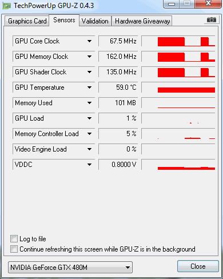Open the Validation tab
This screenshot has width=223, height=279.
pyautogui.click(x=95, y=21)
